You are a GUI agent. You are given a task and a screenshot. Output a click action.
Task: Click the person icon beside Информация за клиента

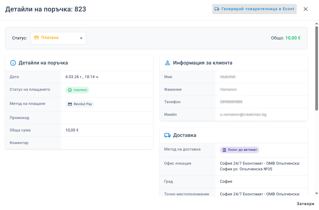tap(167, 63)
